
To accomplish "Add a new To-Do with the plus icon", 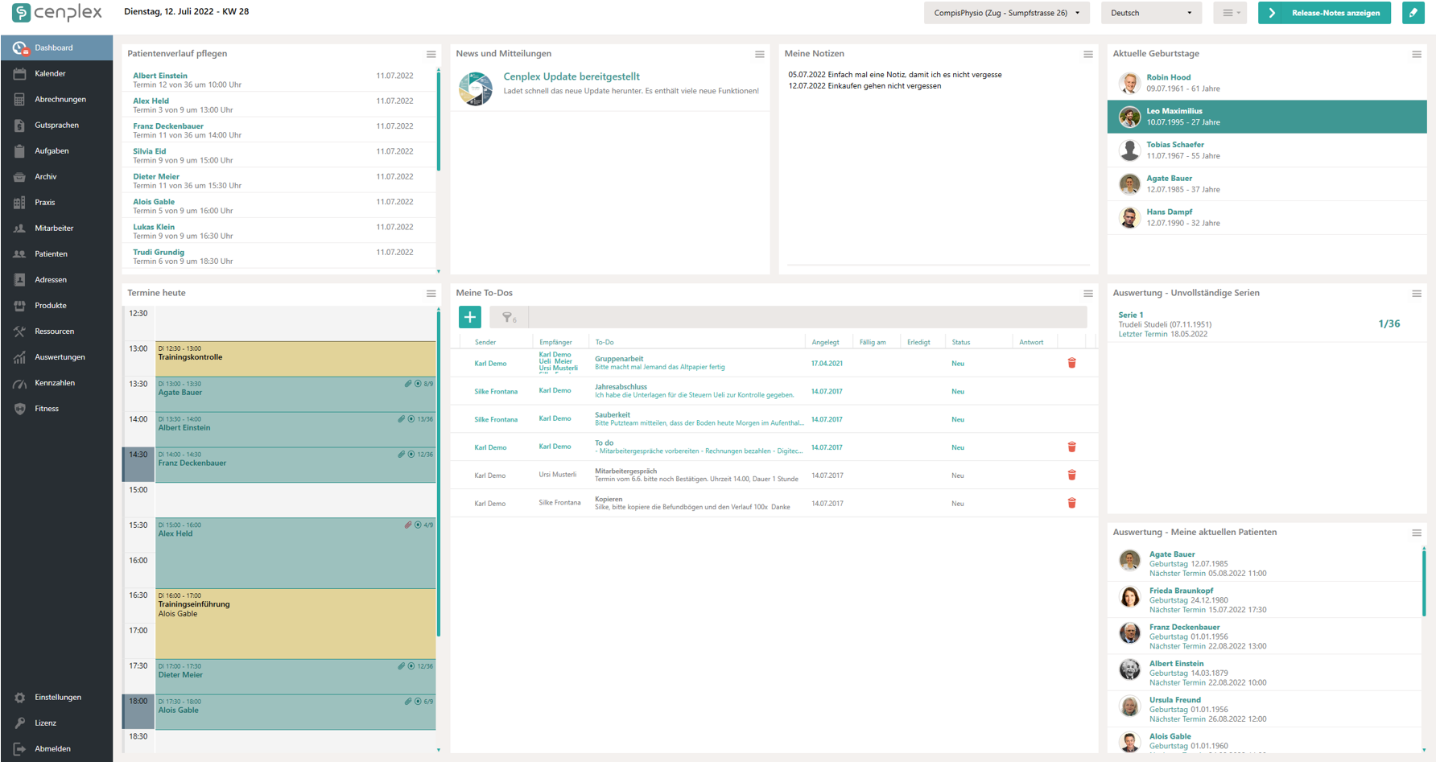I will (x=469, y=317).
